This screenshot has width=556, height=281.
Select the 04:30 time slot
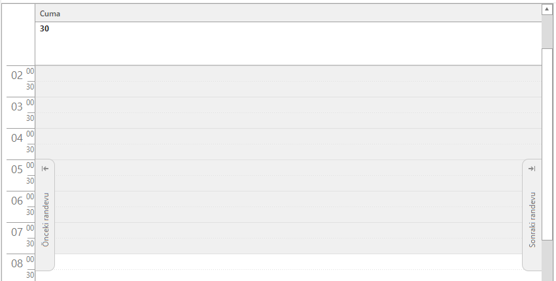click(288, 152)
